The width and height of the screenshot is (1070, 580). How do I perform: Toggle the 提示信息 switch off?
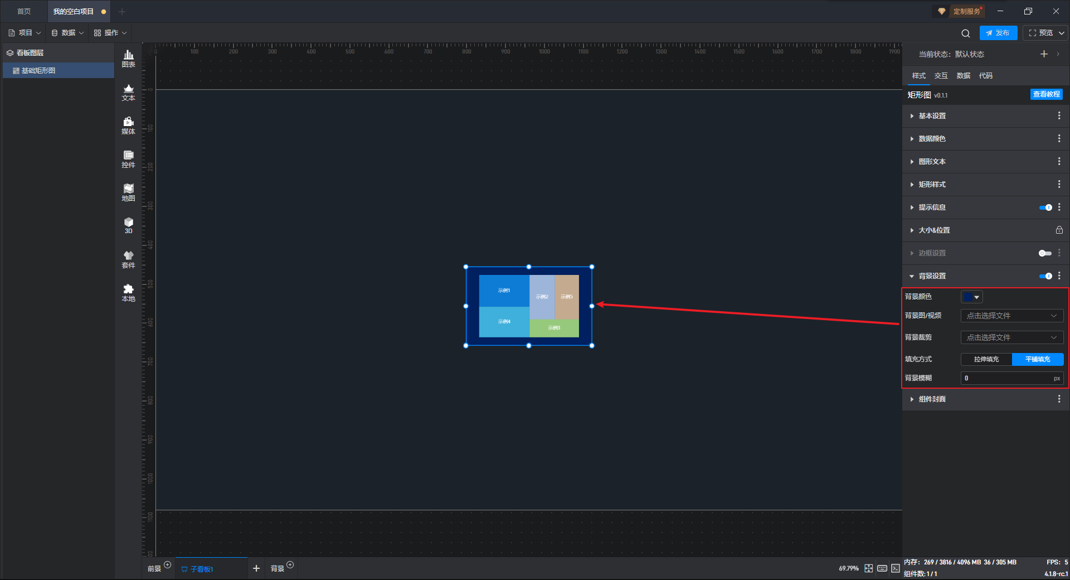[1045, 207]
